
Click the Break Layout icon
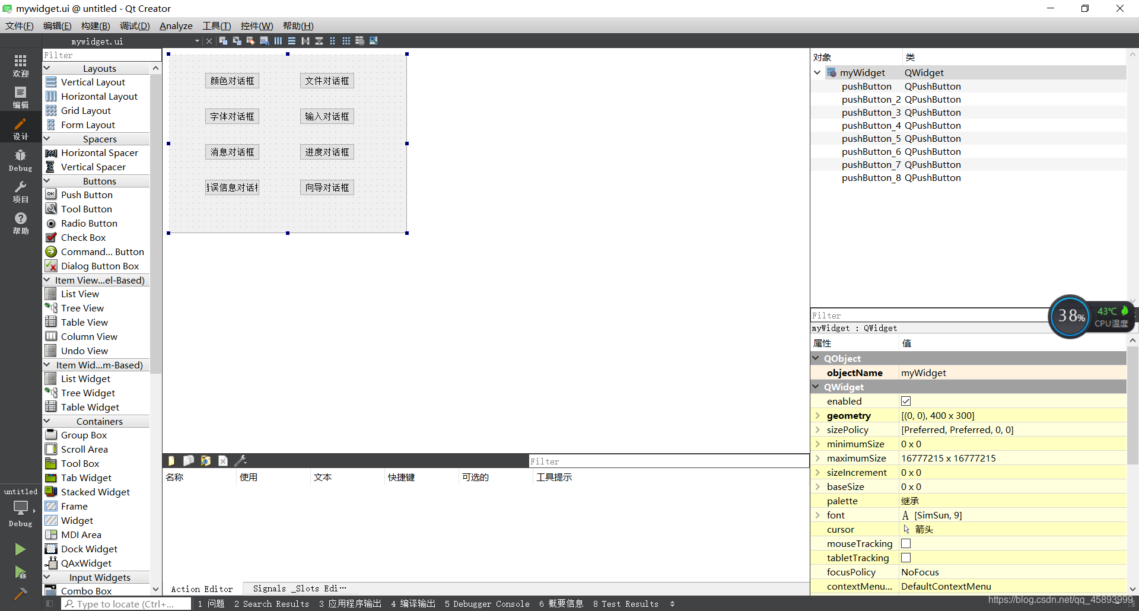click(x=359, y=41)
